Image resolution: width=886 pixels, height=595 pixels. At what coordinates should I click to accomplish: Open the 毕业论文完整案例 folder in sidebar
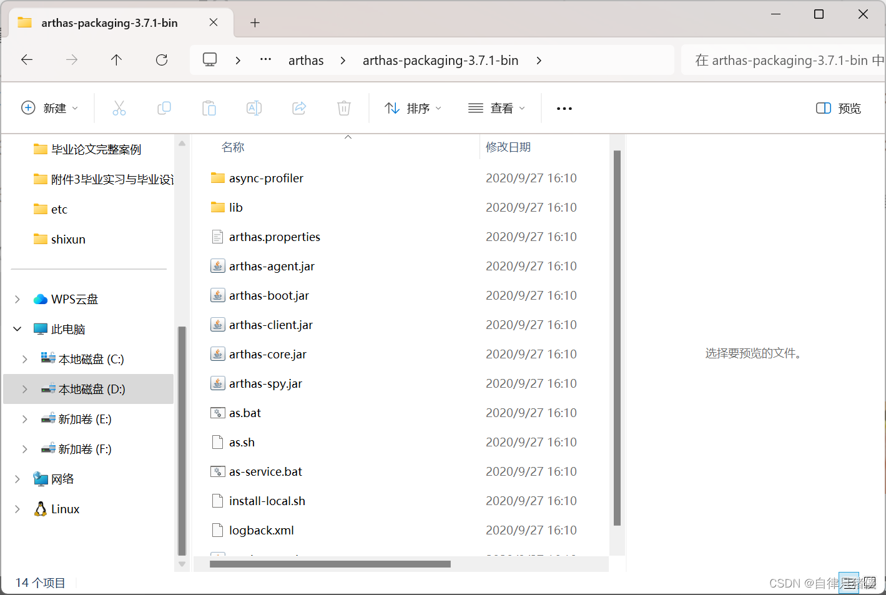point(96,149)
